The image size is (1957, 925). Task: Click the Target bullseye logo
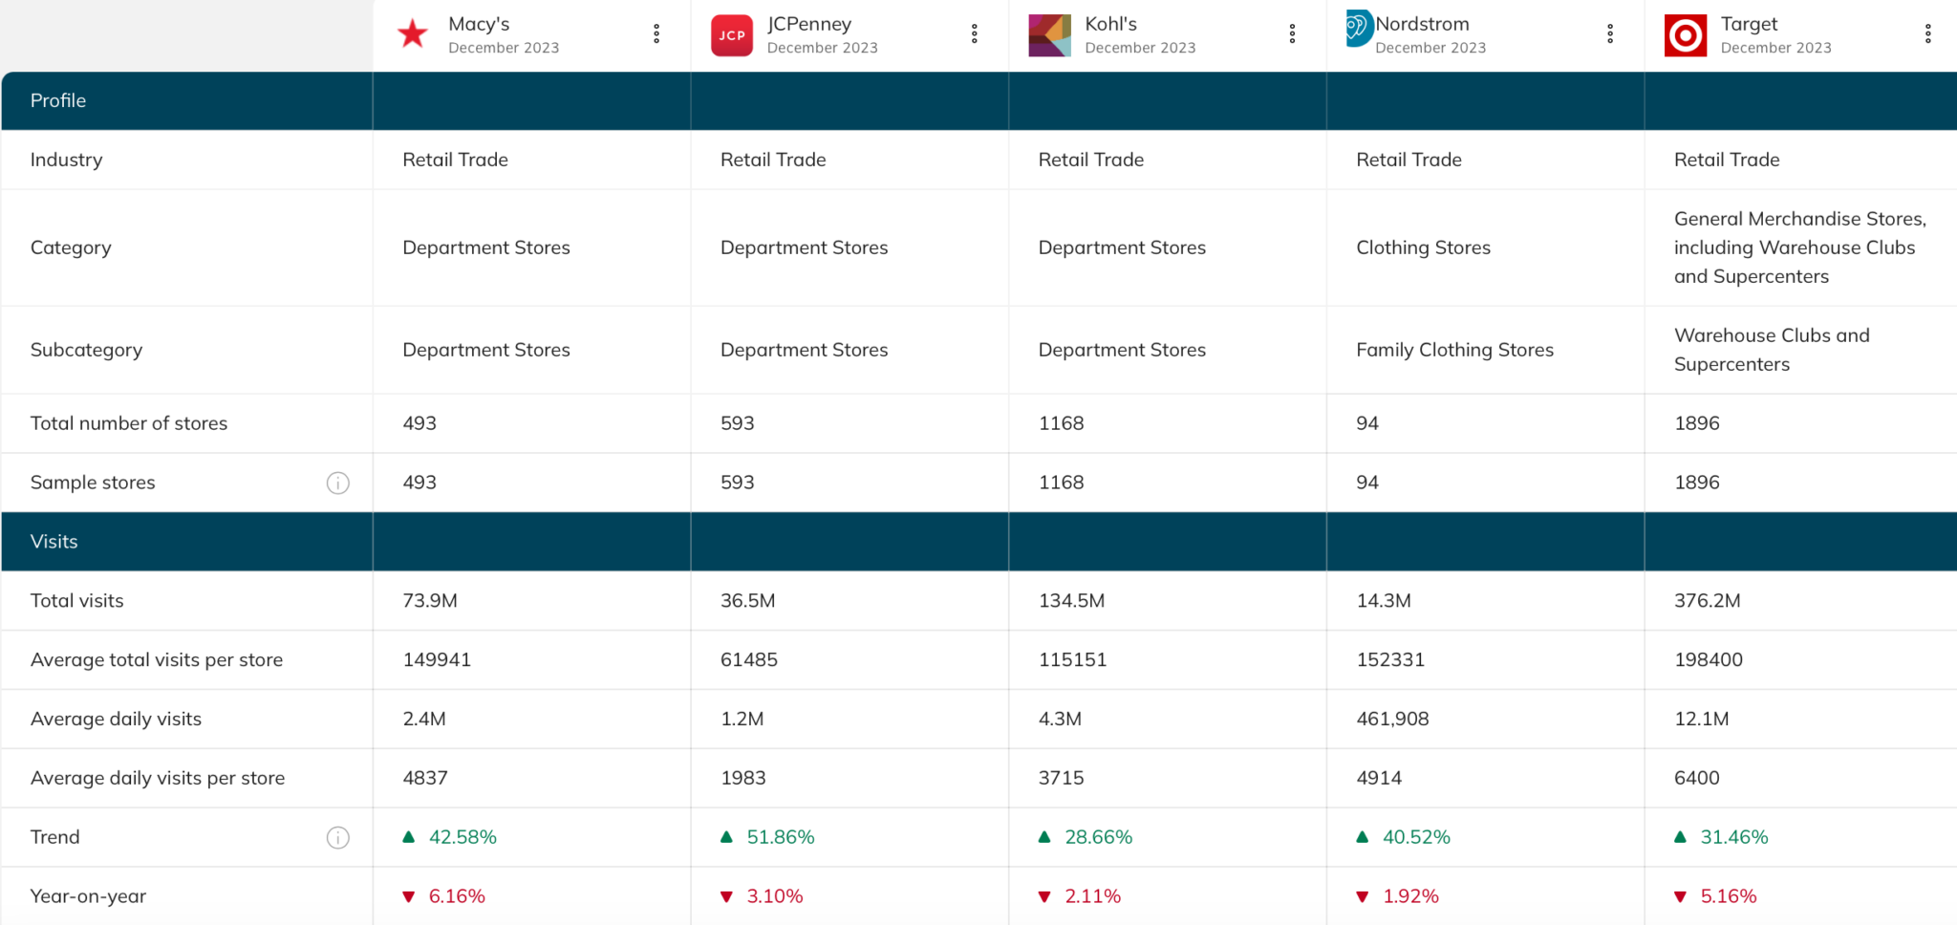pos(1685,32)
